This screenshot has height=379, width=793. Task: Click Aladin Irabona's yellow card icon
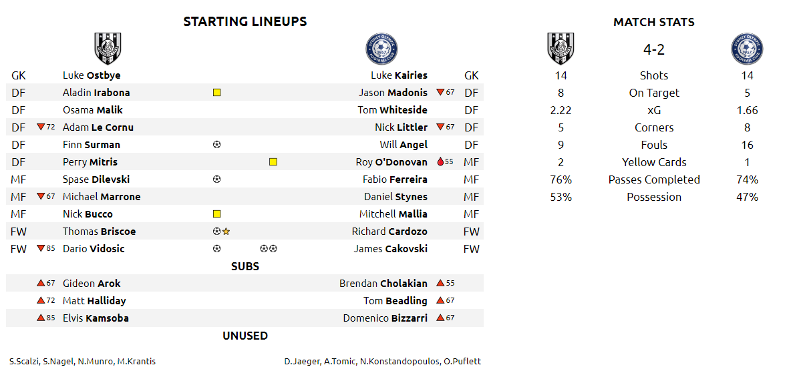216,93
